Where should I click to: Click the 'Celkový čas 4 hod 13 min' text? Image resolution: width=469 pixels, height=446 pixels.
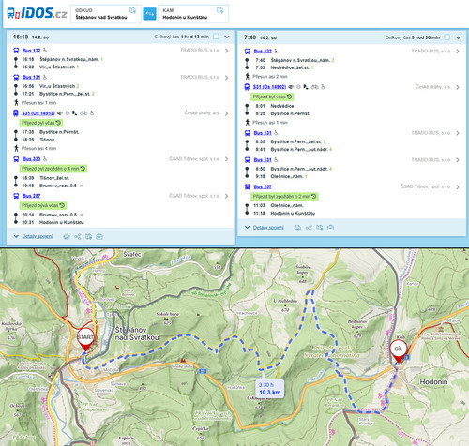click(x=182, y=37)
